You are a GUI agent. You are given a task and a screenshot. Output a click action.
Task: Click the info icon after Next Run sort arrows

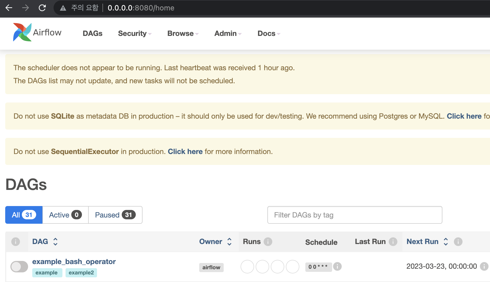click(x=458, y=242)
